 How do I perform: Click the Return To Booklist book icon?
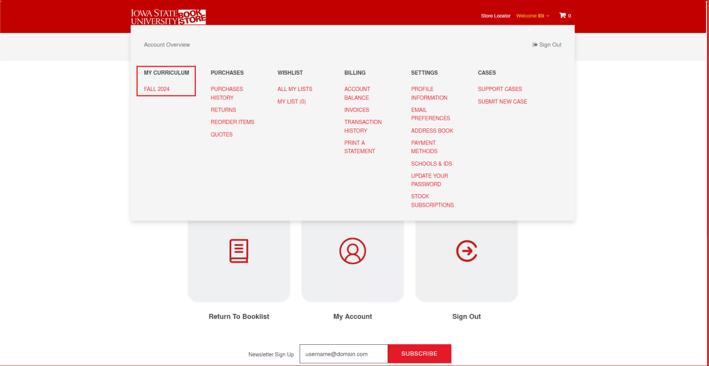(239, 251)
